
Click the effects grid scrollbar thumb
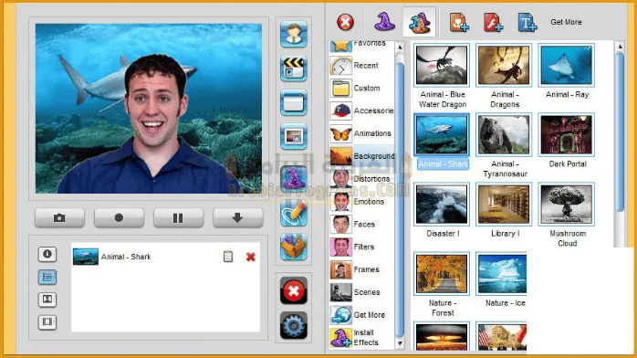coord(620,132)
